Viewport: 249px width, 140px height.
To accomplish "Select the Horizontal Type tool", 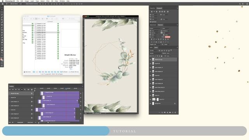I will 2,45.
